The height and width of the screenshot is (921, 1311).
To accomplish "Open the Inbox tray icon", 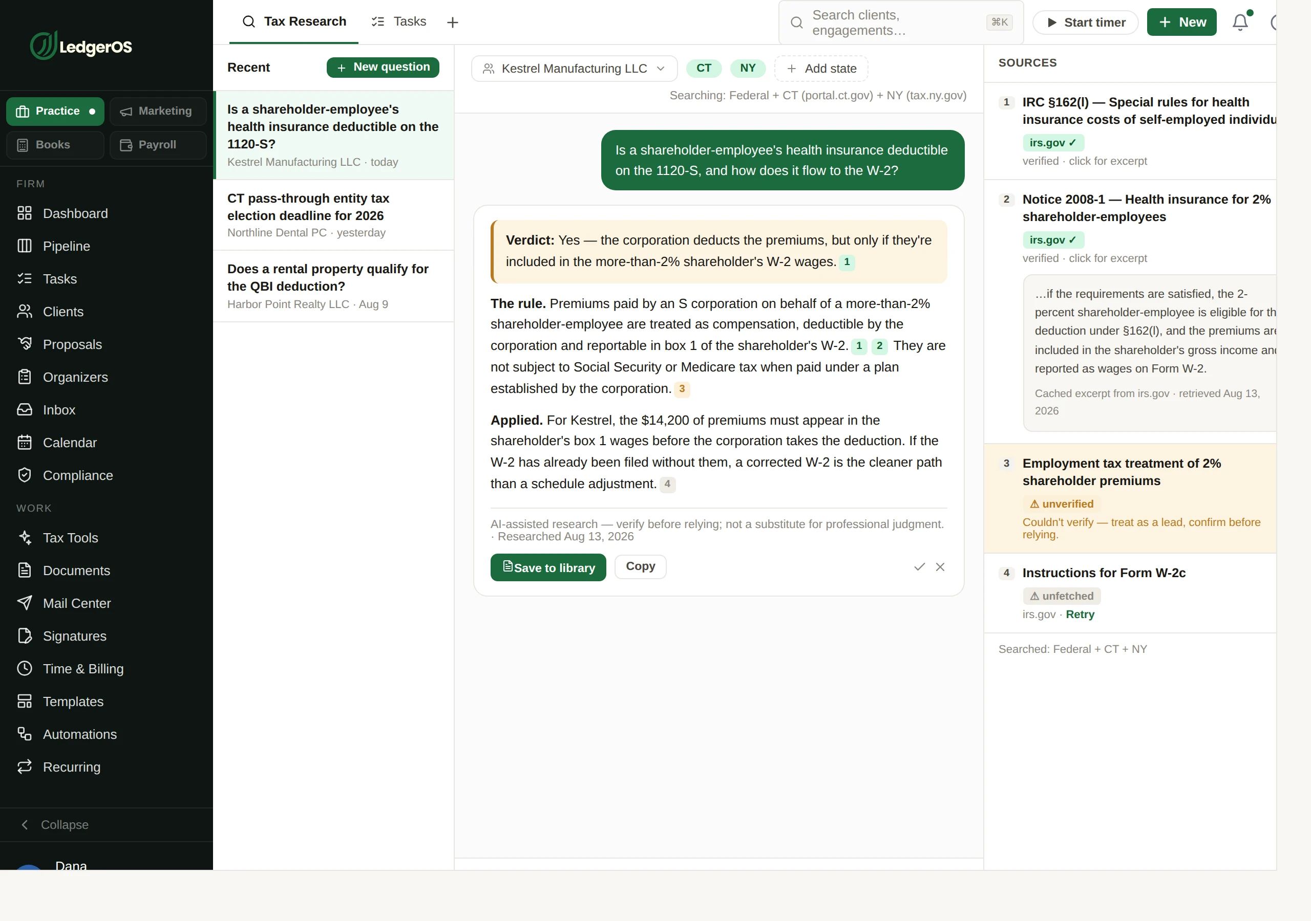I will pyautogui.click(x=25, y=410).
